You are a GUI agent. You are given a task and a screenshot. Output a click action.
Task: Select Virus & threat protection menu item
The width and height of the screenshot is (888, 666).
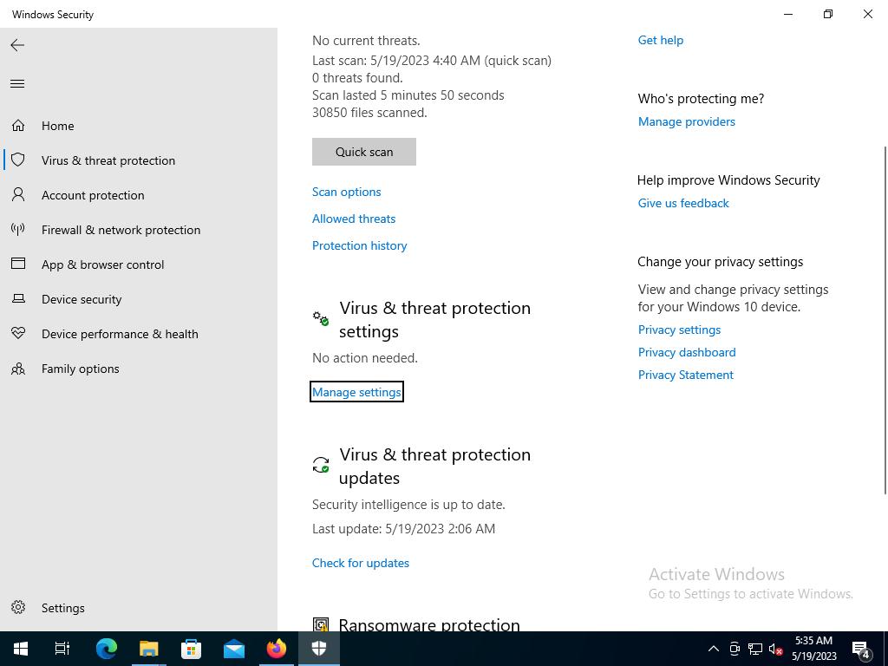108,160
